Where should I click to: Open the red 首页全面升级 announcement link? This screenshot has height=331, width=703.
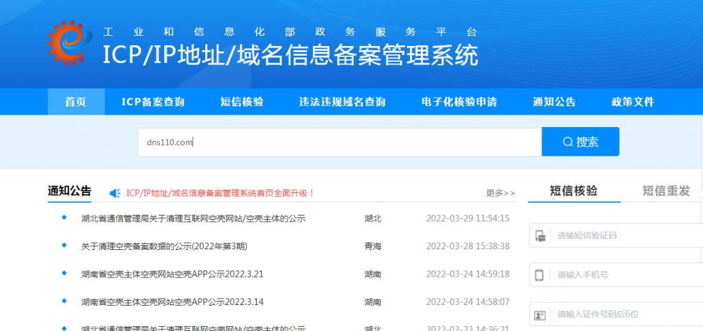[220, 193]
